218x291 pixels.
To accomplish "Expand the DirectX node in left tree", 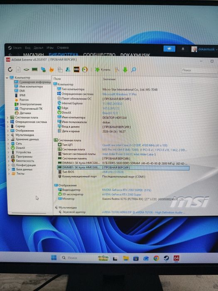I will click(x=8, y=148).
